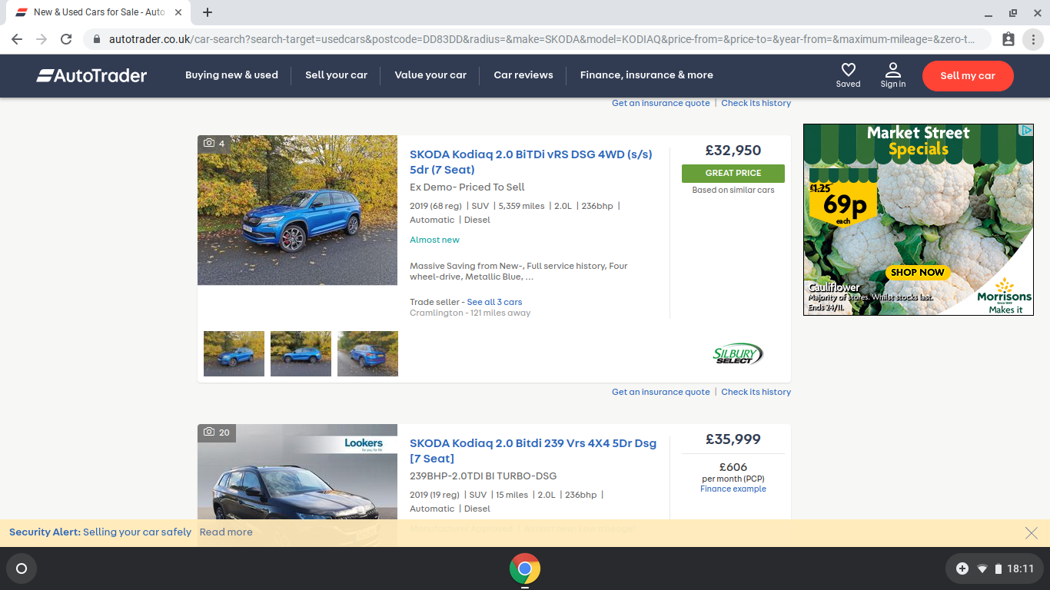
Task: Click Check its history at top
Action: pos(756,103)
